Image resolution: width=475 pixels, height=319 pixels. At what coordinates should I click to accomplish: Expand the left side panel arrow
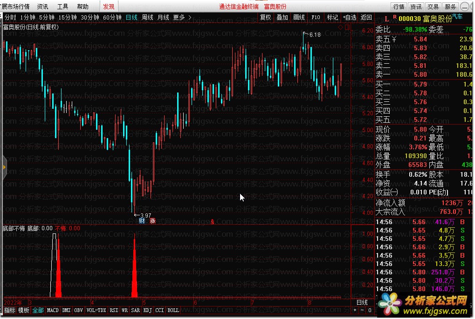4,167
